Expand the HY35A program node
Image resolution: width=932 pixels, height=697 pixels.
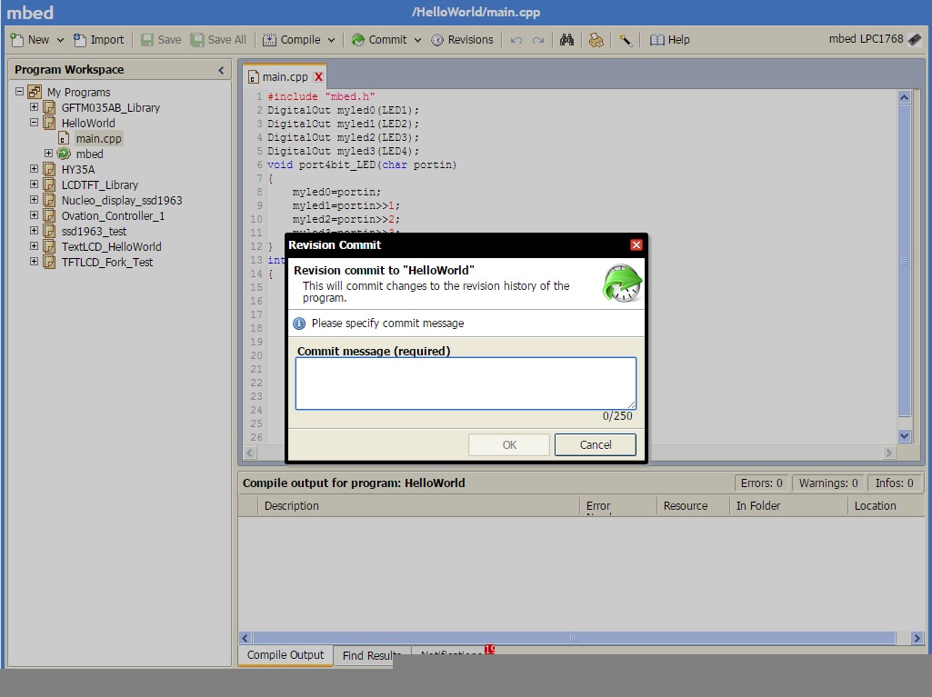(x=34, y=169)
